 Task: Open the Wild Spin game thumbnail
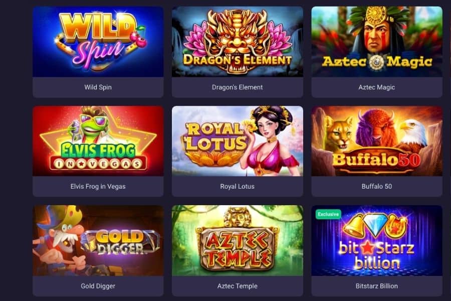[x=98, y=42]
